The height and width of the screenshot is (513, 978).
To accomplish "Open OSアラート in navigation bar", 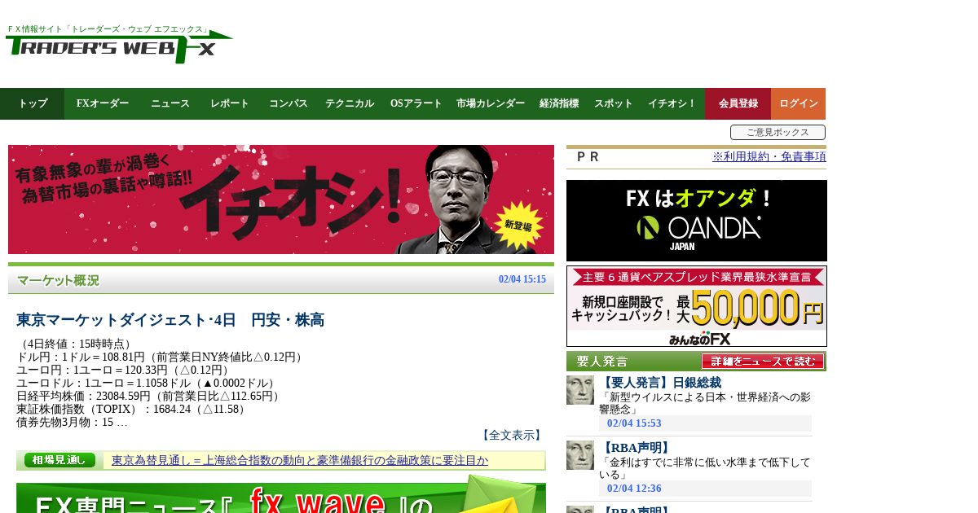I will [x=416, y=103].
